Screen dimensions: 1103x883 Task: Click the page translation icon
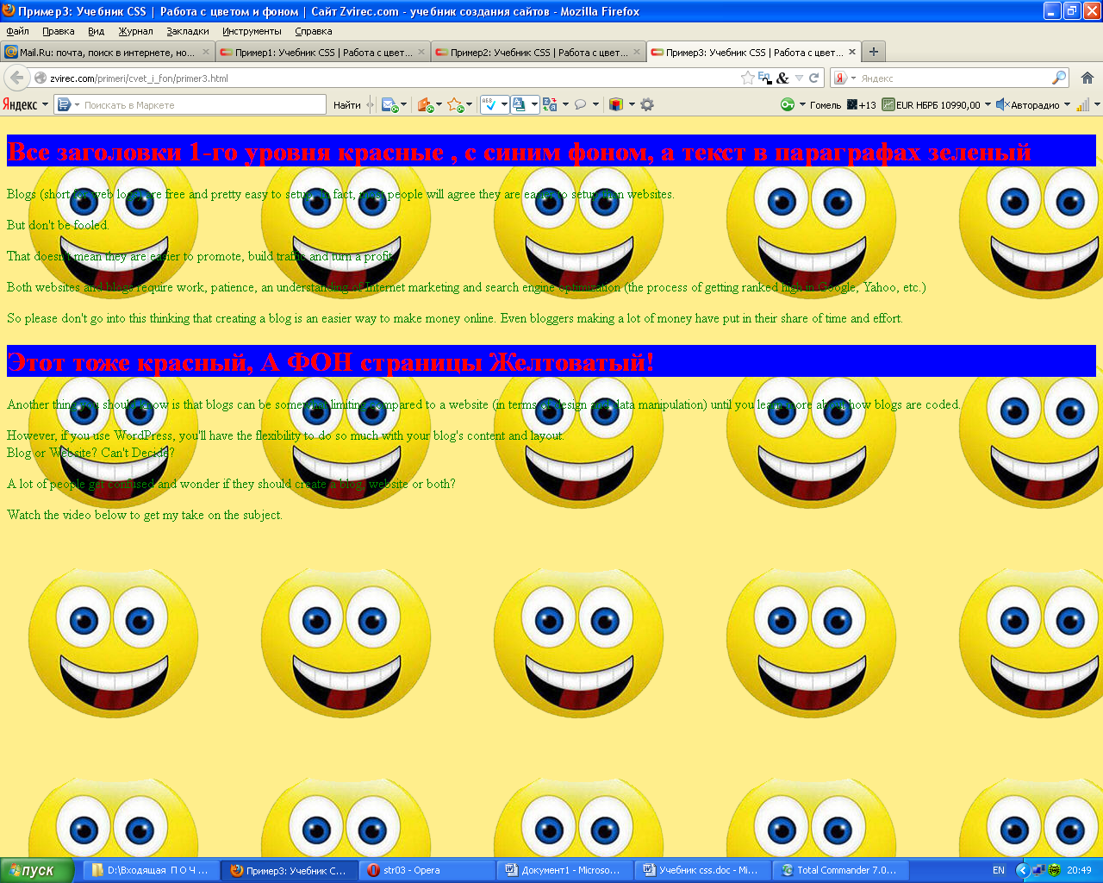(x=551, y=104)
